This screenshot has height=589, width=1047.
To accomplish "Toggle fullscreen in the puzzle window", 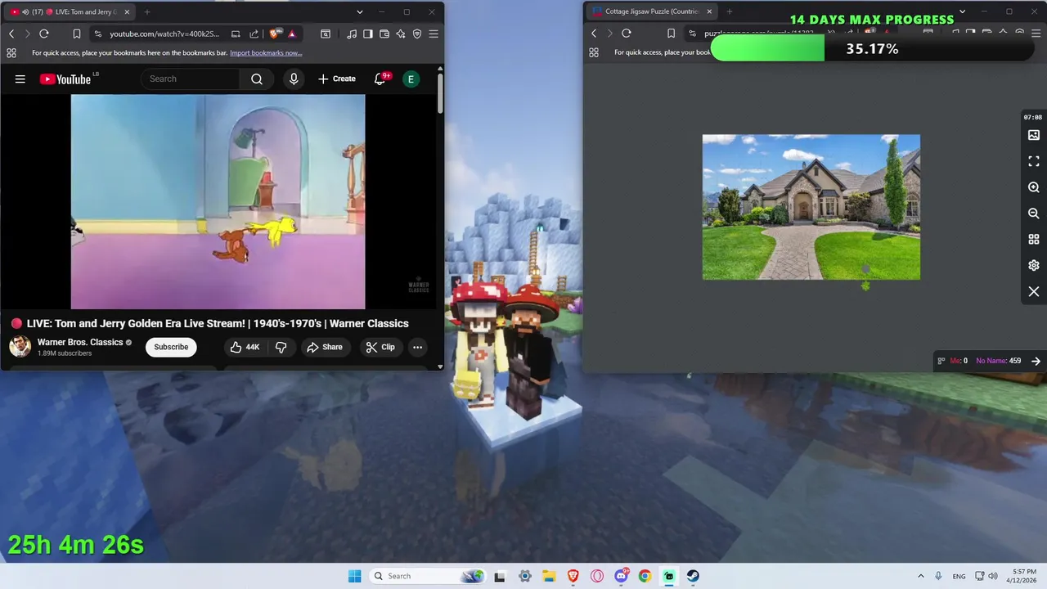I will [x=1034, y=161].
